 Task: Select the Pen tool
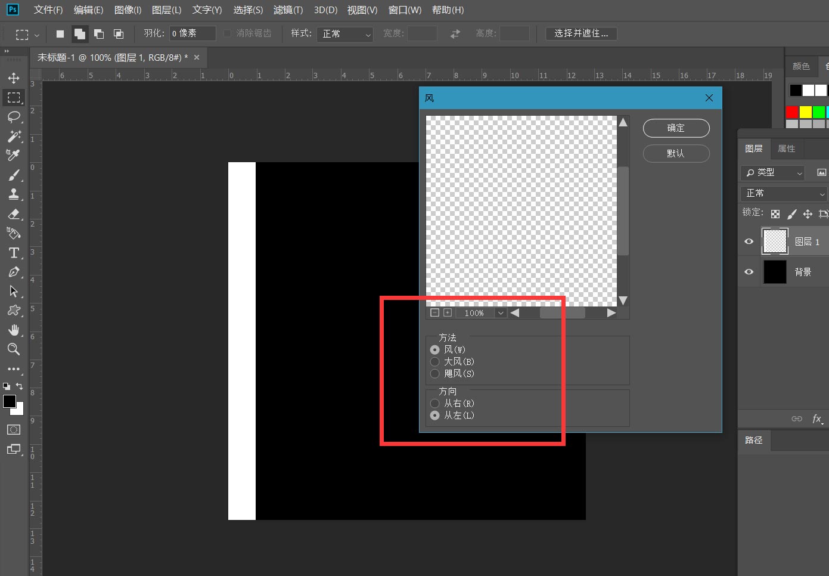14,272
